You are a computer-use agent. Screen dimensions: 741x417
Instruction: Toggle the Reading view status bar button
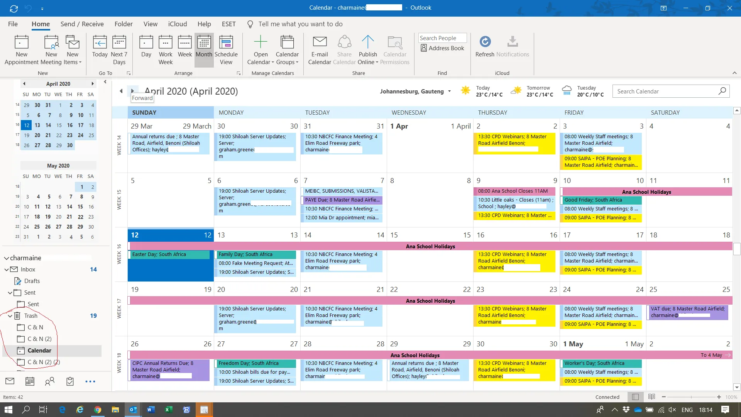(x=651, y=397)
